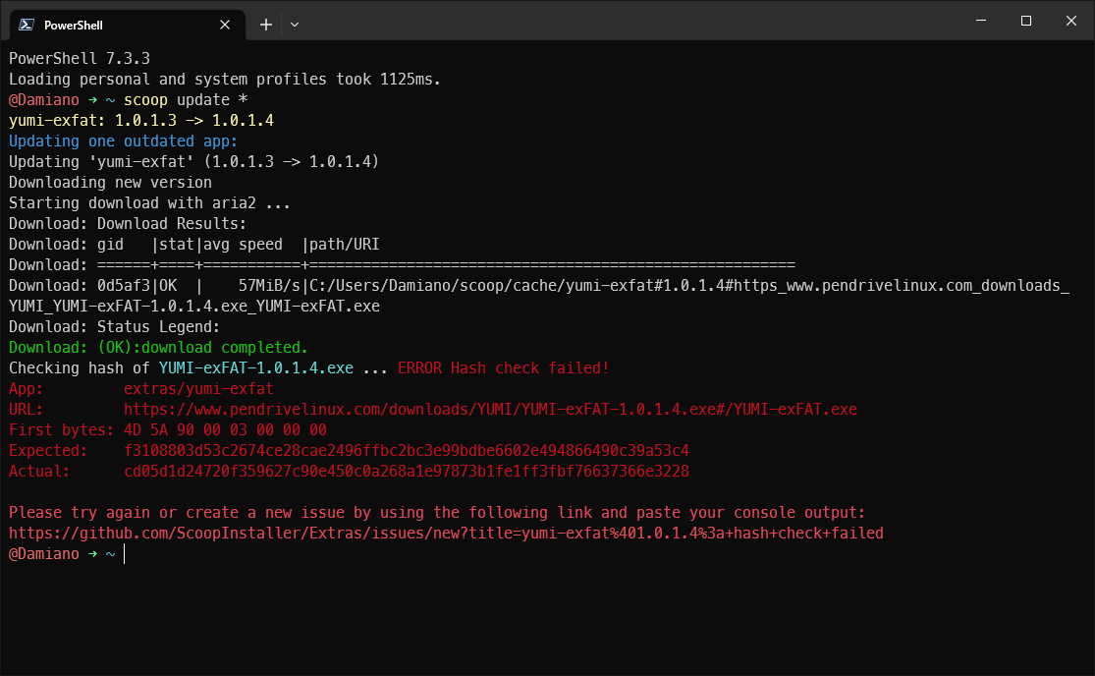
Task: Click 'Please try again or create a new issue' line
Action: [437, 512]
